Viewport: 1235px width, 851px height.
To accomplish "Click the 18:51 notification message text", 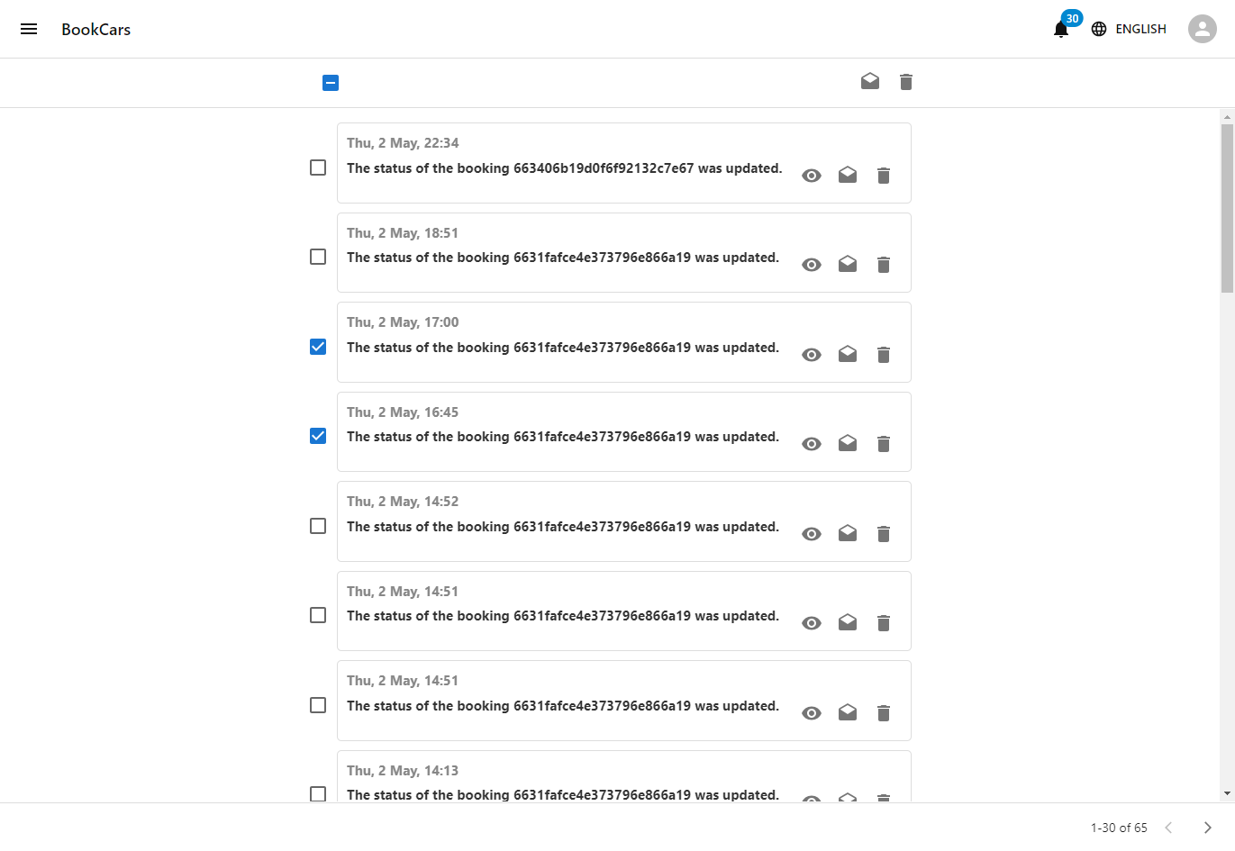I will (x=563, y=258).
